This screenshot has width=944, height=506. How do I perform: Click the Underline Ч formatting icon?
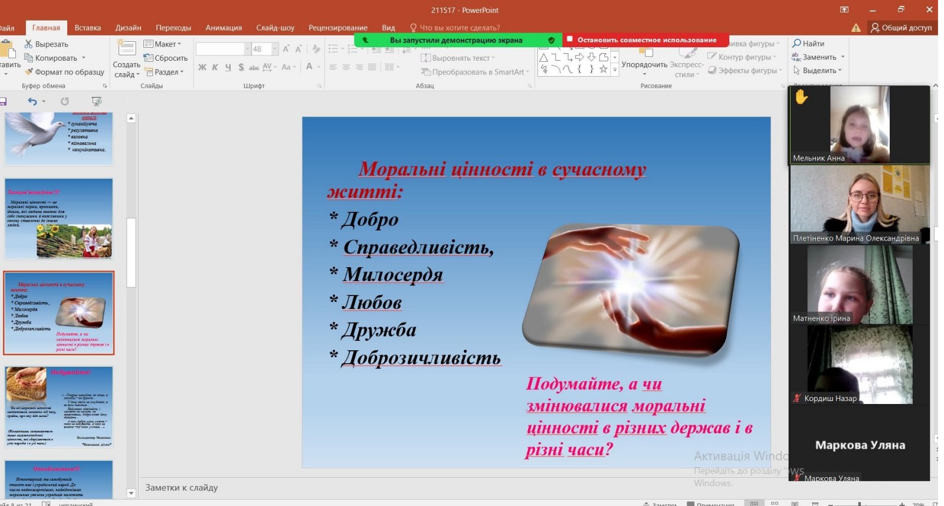coord(228,67)
